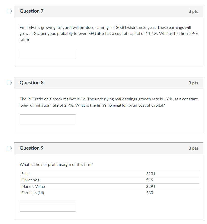Select the Dividends row label
207x224 pixels.
point(30,180)
